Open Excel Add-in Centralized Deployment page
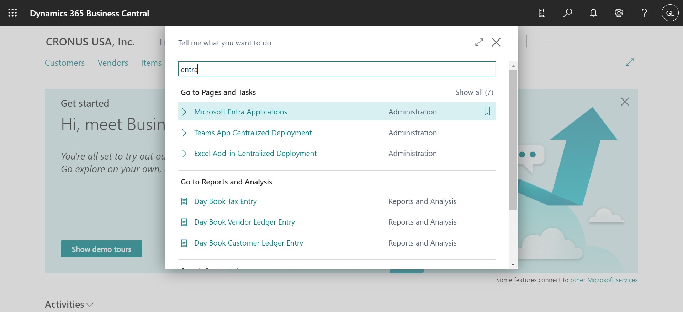The image size is (683, 312). pos(255,153)
